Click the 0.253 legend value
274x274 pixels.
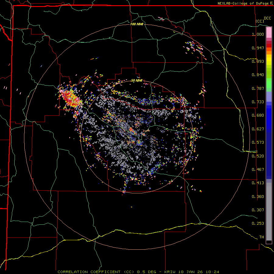[258, 223]
